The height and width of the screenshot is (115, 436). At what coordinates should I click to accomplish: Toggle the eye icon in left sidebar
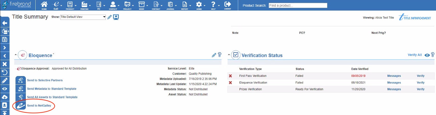pyautogui.click(x=5, y=89)
